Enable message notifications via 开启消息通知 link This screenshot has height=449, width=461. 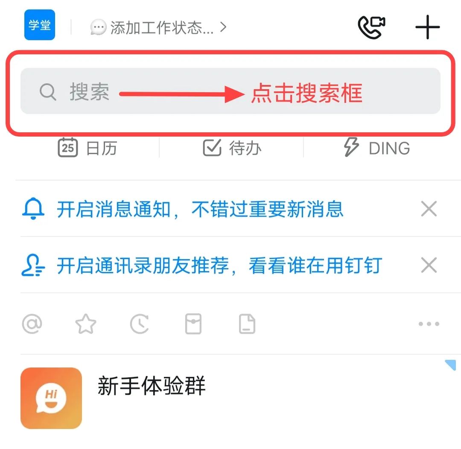pyautogui.click(x=200, y=210)
